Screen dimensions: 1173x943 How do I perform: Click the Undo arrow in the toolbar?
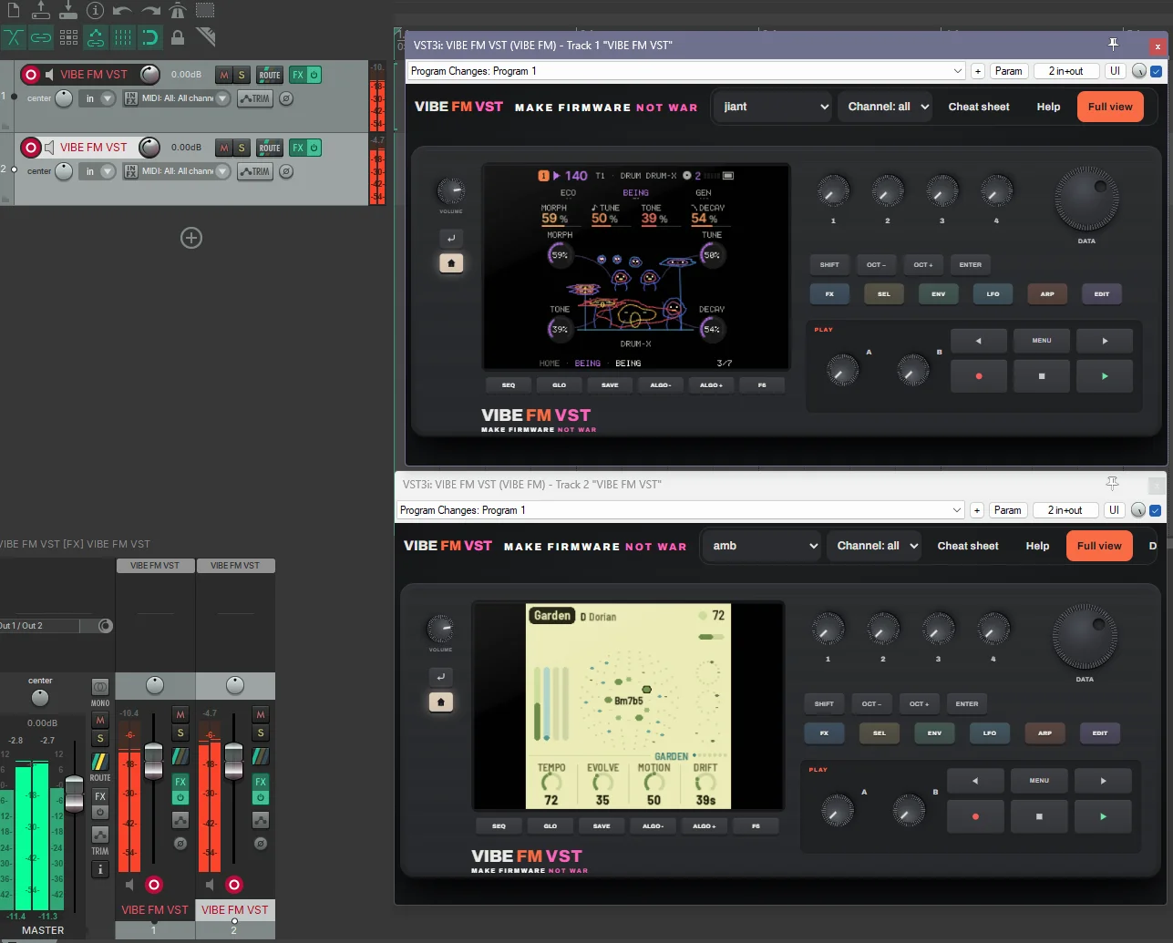(x=122, y=11)
